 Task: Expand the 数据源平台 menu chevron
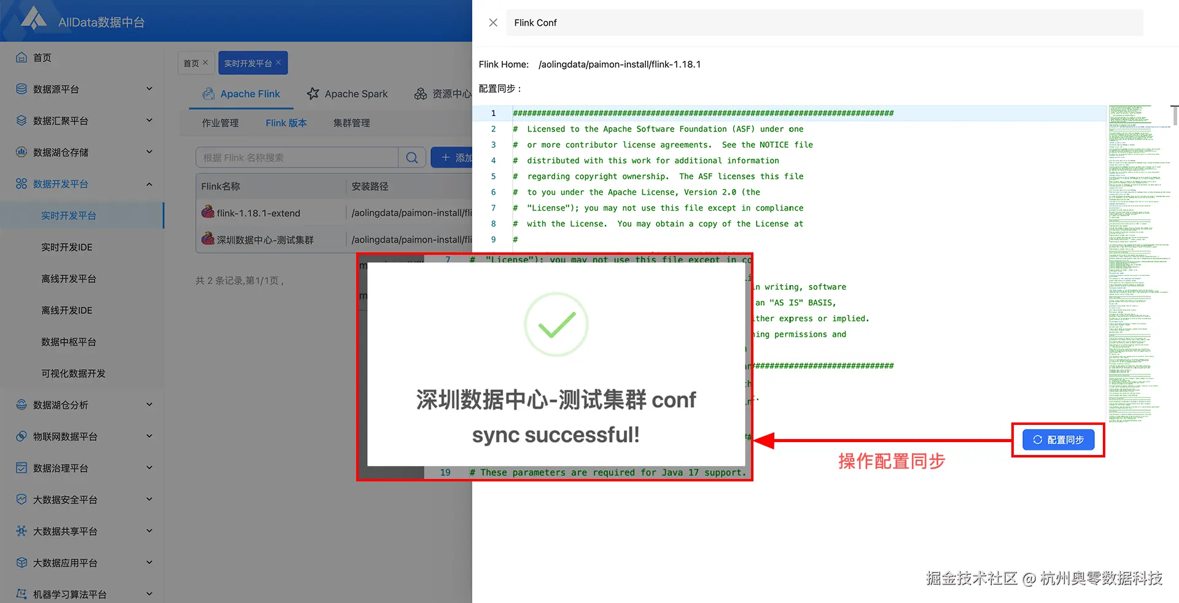(149, 89)
